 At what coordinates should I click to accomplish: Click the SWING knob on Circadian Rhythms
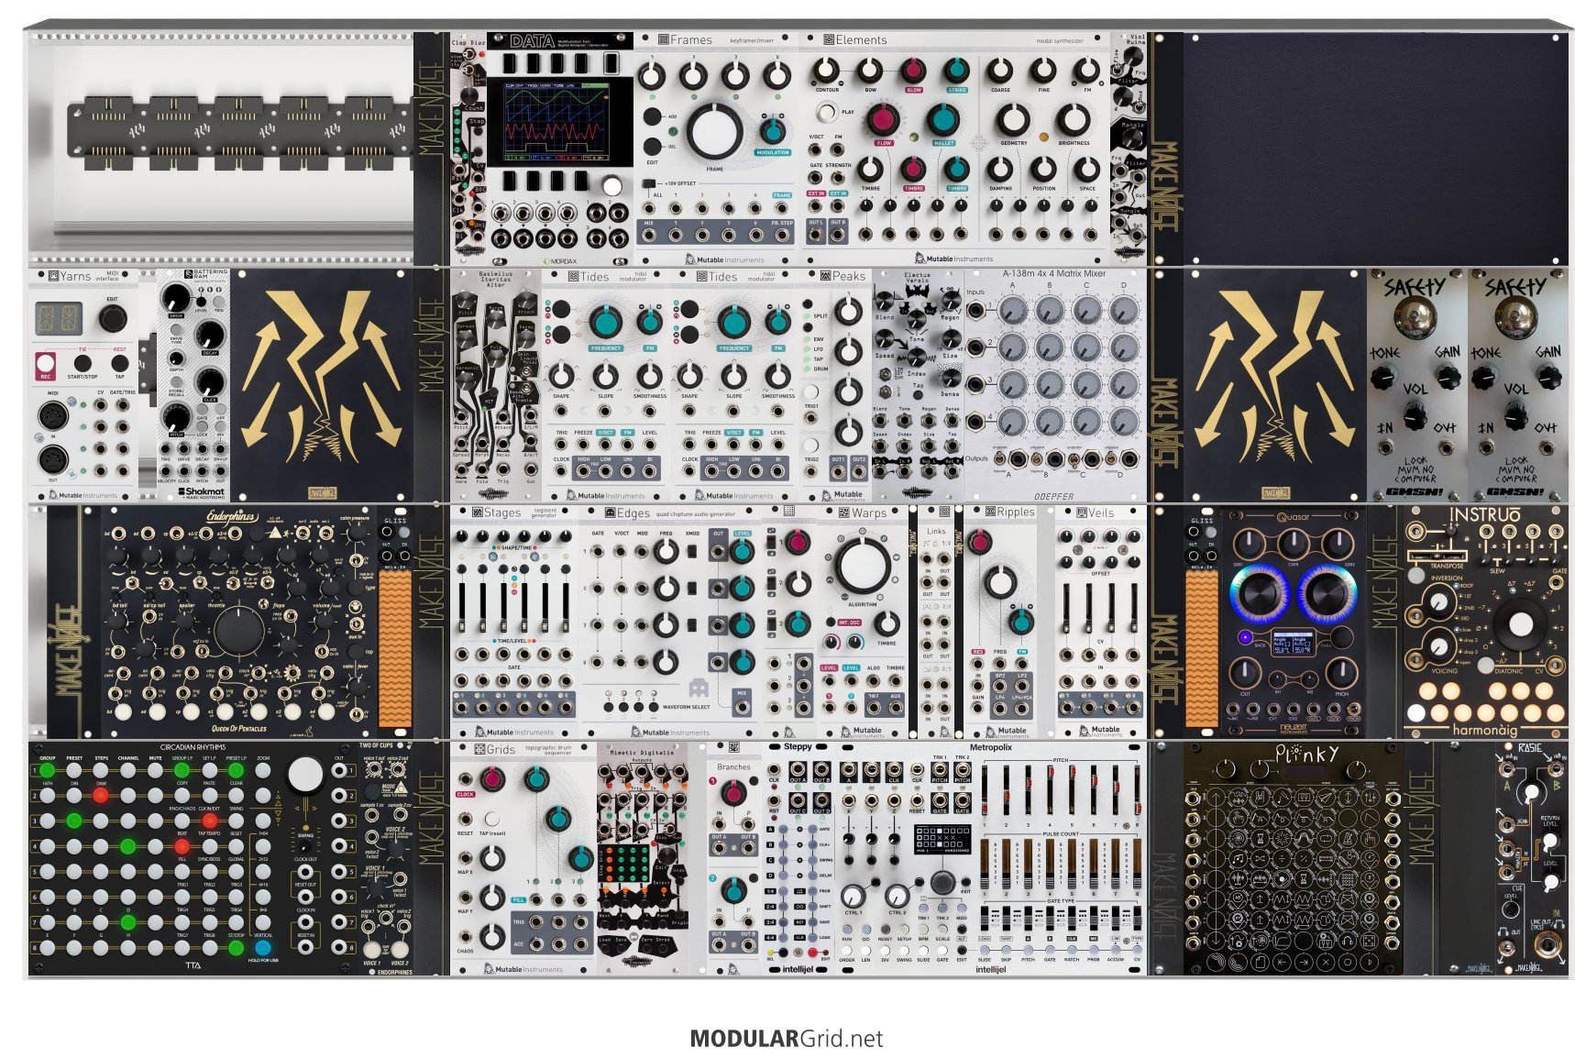tap(306, 847)
